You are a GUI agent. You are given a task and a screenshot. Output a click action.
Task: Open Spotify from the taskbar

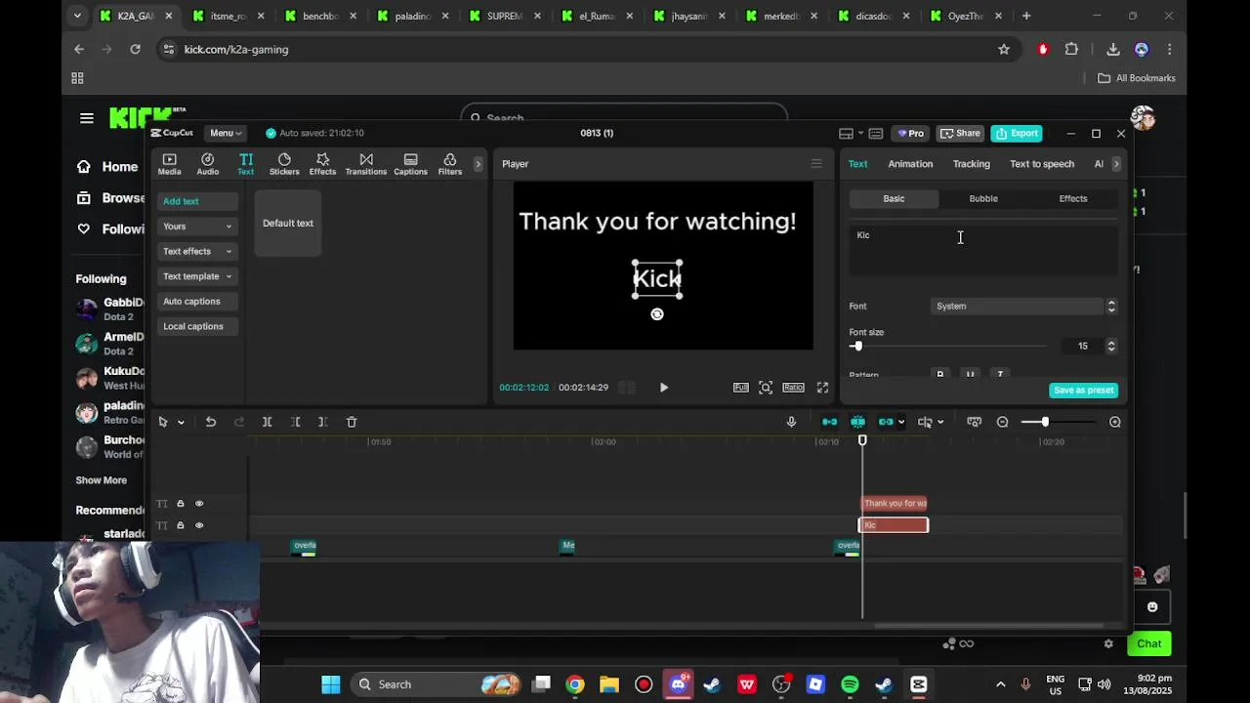[850, 684]
